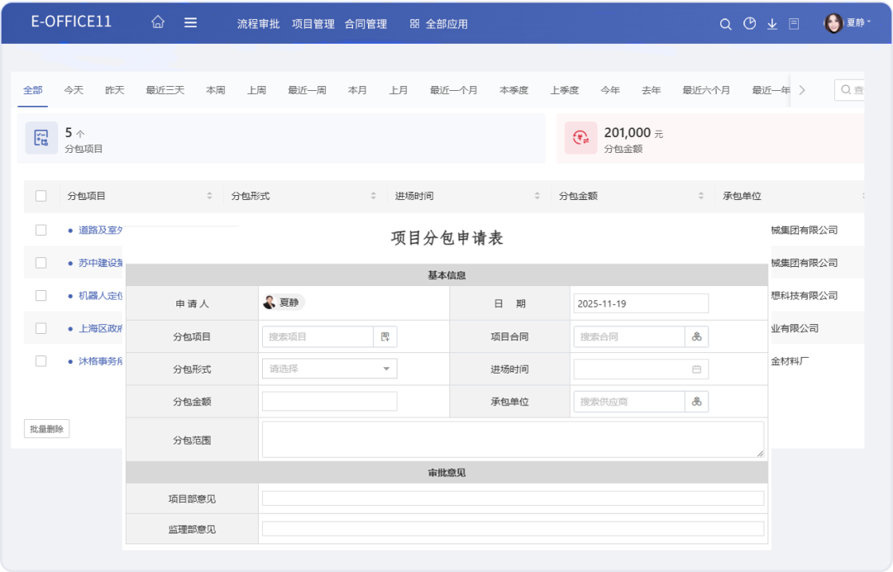Open the calendar icon in 进场时间 field
This screenshot has width=893, height=572.
coord(696,369)
